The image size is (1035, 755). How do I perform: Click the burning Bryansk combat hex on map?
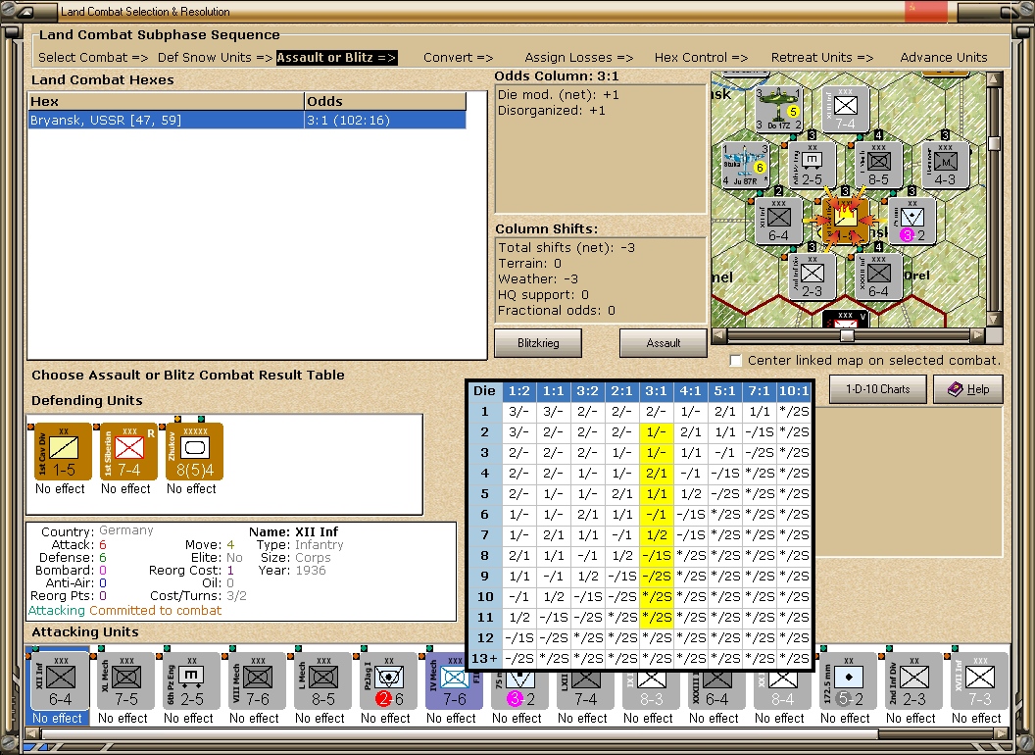843,220
